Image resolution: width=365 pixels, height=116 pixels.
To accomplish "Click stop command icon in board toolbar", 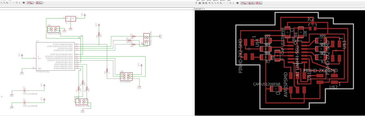I will (230, 3).
